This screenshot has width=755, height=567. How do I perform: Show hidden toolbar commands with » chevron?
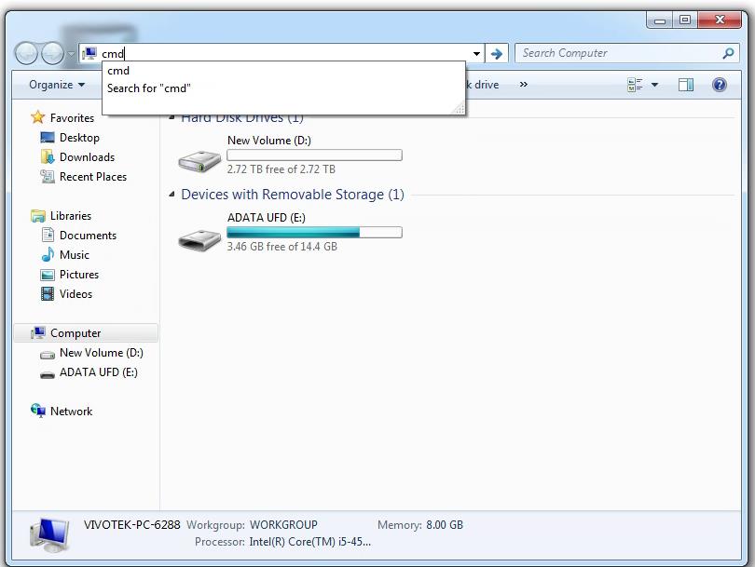[x=523, y=85]
